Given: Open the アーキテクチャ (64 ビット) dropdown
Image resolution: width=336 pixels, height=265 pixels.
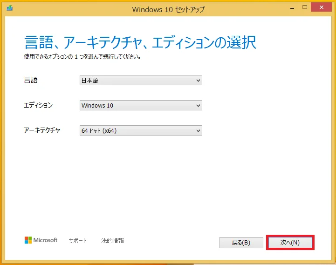Looking at the screenshot, I should click(x=141, y=130).
